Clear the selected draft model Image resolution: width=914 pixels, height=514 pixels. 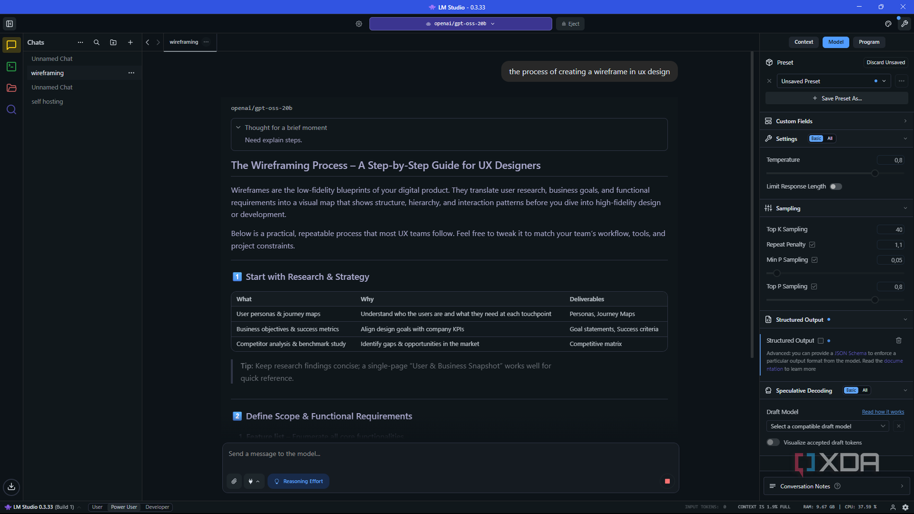(x=898, y=426)
